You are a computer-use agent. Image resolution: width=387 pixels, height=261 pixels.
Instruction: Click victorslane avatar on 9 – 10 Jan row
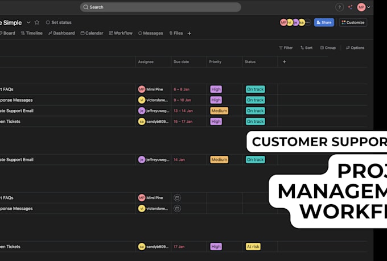click(141, 100)
